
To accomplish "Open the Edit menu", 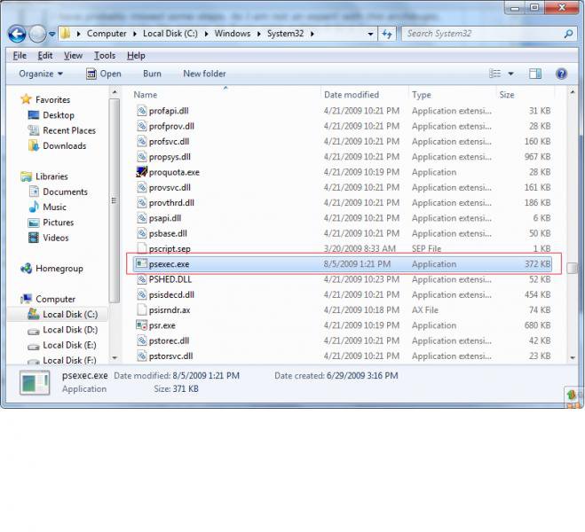I will pos(44,56).
